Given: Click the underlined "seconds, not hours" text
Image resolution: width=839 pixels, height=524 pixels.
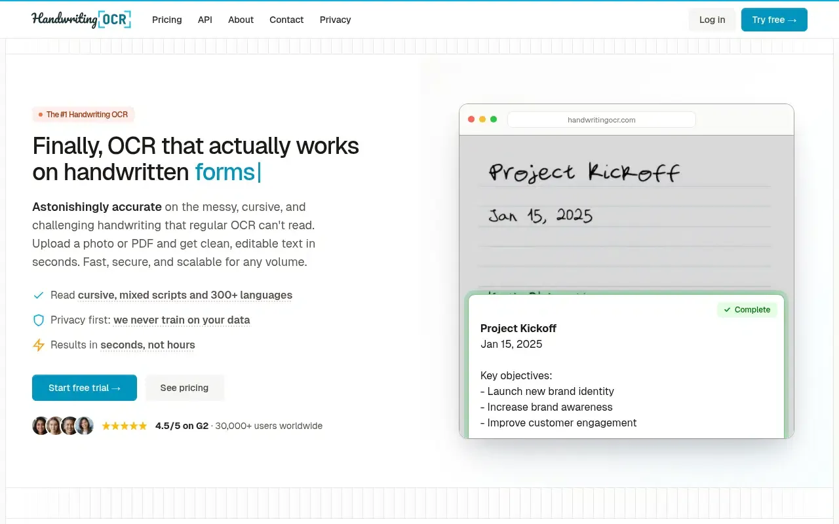Looking at the screenshot, I should [147, 345].
